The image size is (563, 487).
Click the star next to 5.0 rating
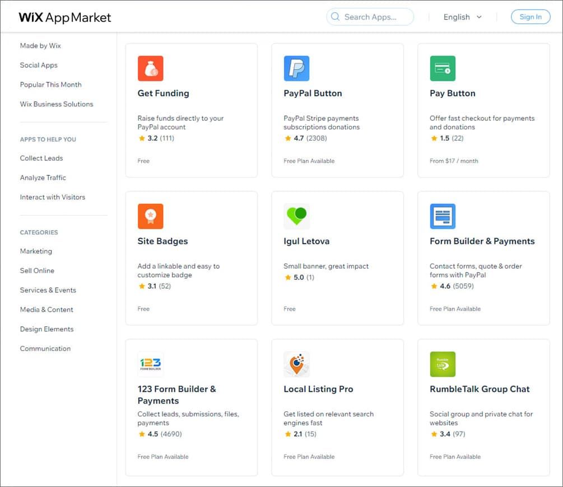coord(287,278)
